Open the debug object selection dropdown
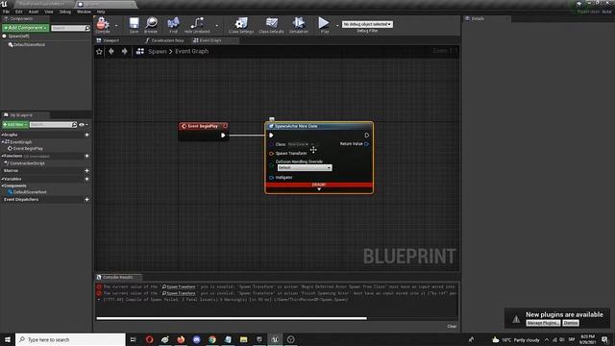The image size is (615, 346). [367, 24]
